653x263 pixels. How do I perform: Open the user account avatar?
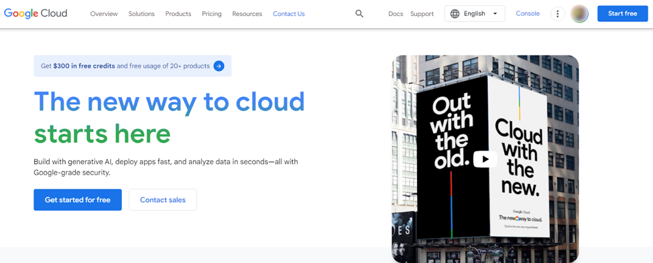579,13
